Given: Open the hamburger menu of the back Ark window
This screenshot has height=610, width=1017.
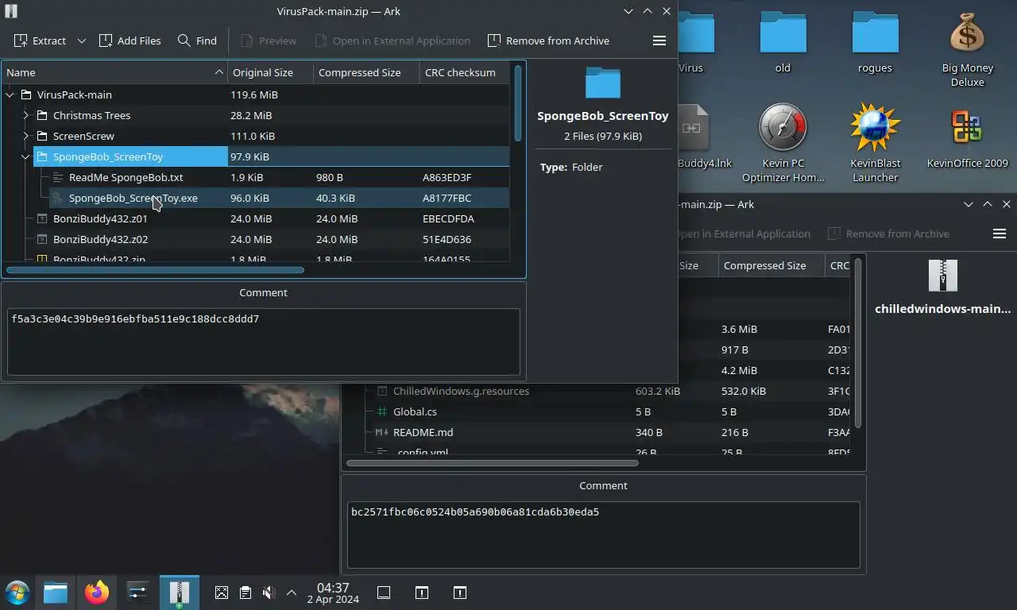Looking at the screenshot, I should [x=1000, y=234].
